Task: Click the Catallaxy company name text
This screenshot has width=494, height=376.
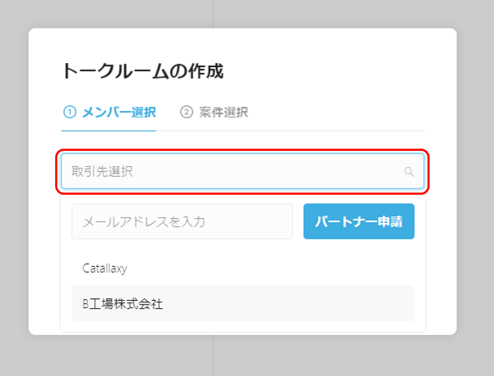Action: (105, 268)
